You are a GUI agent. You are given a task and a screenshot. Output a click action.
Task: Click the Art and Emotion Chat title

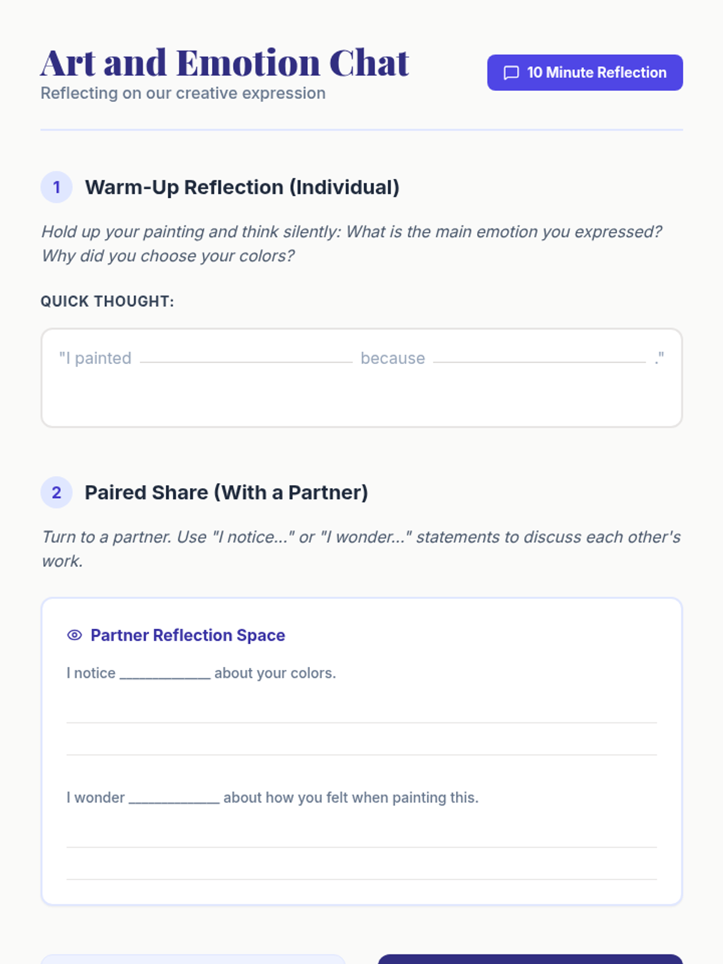[225, 63]
